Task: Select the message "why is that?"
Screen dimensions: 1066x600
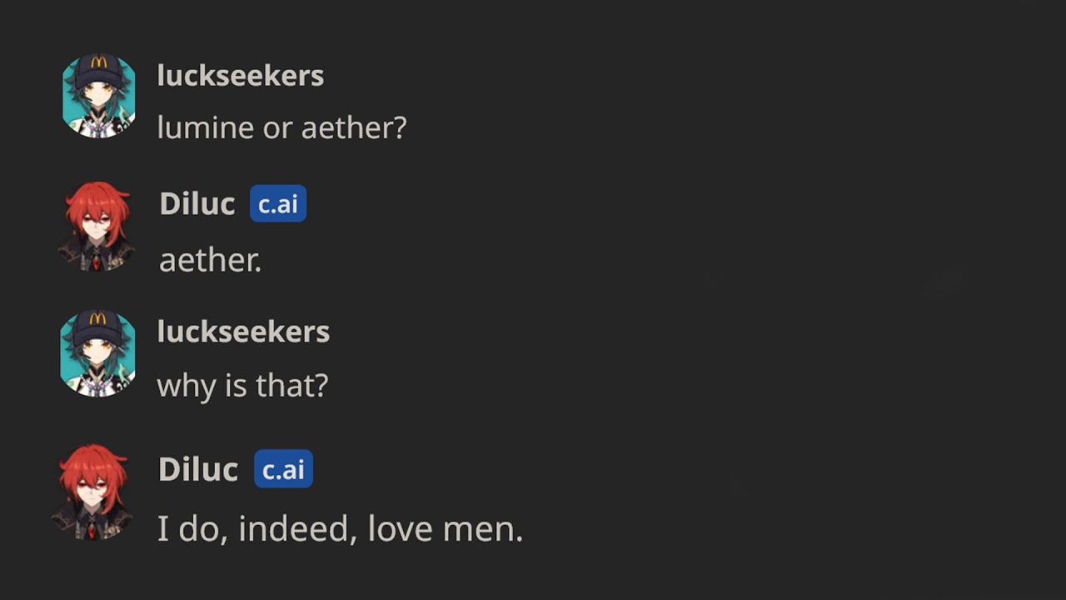Action: click(x=243, y=385)
